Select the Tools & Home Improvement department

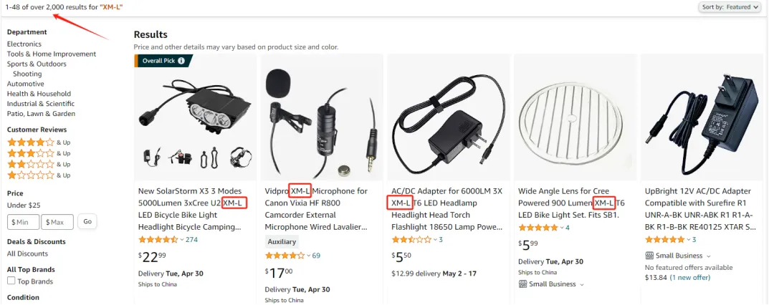pyautogui.click(x=52, y=54)
